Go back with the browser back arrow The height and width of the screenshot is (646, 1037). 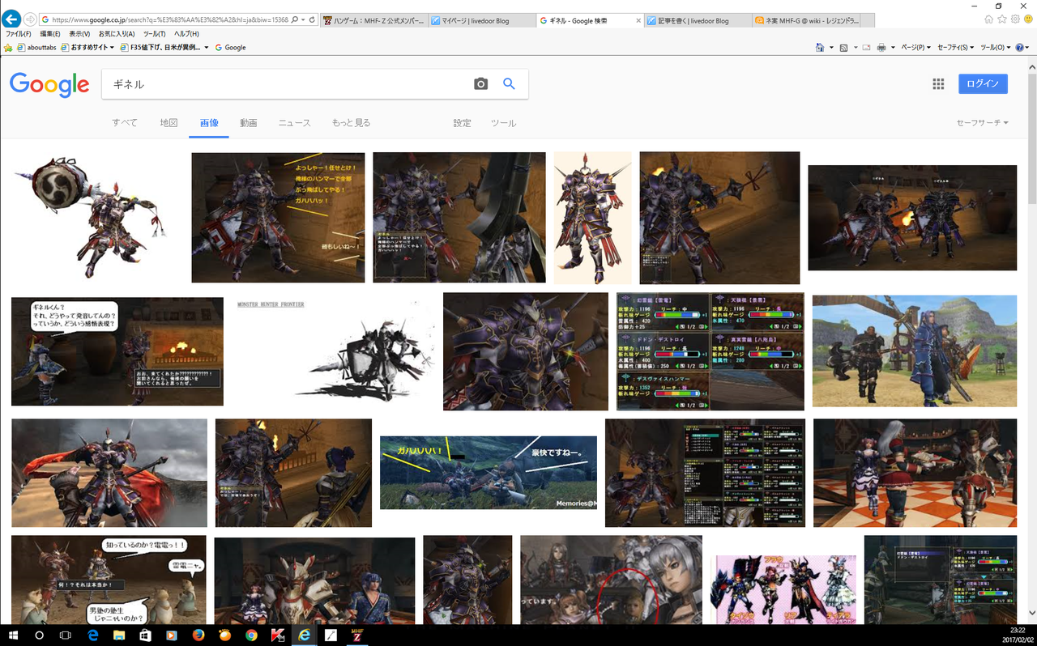pyautogui.click(x=11, y=19)
